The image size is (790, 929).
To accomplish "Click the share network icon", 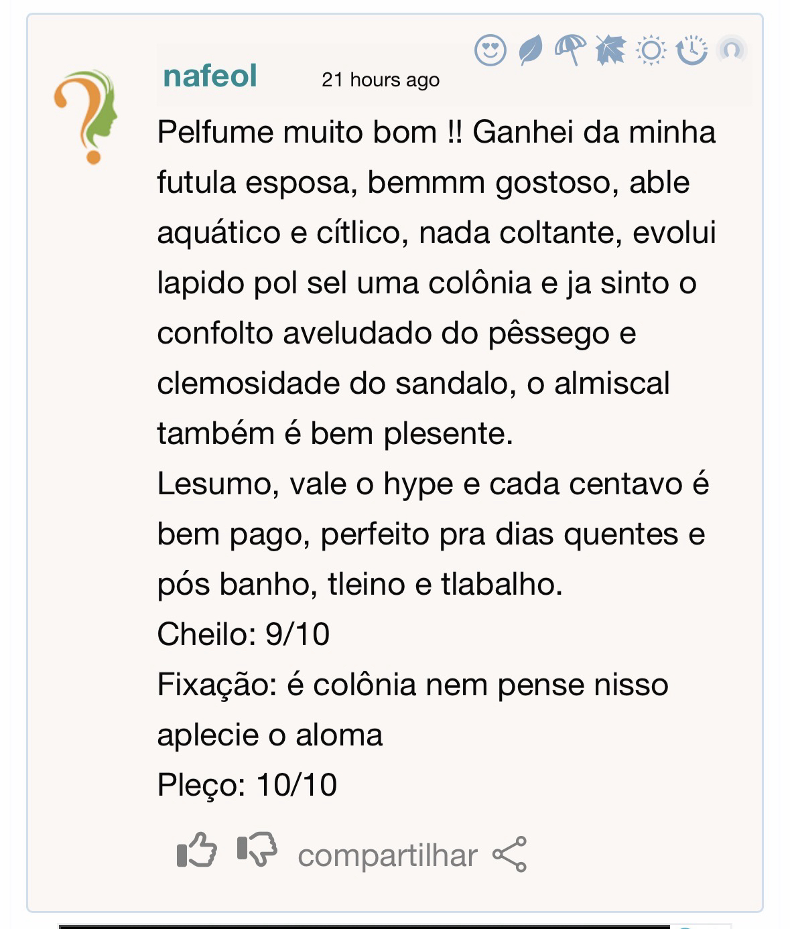I will (x=510, y=854).
